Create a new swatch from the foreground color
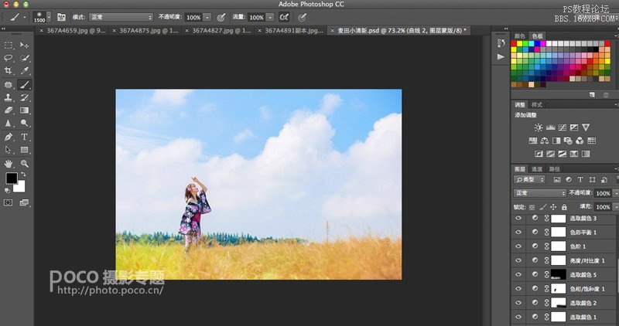This screenshot has width=619, height=326. pyautogui.click(x=592, y=94)
